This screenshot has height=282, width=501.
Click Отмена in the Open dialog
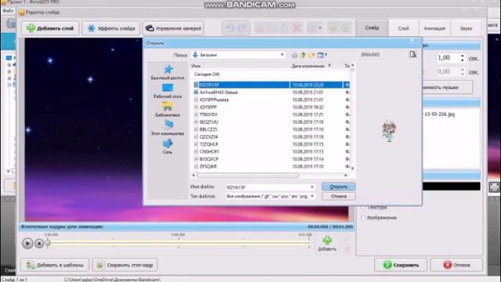(x=338, y=197)
